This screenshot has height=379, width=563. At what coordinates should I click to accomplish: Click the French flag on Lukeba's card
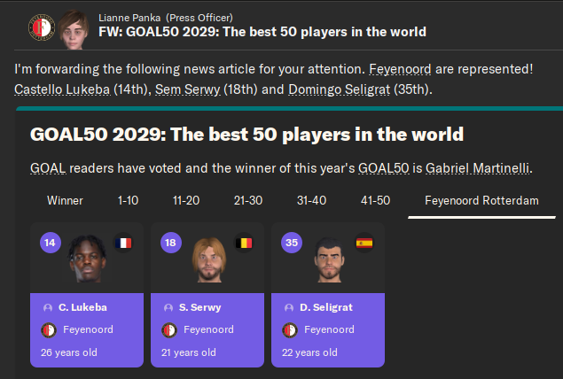(x=123, y=244)
